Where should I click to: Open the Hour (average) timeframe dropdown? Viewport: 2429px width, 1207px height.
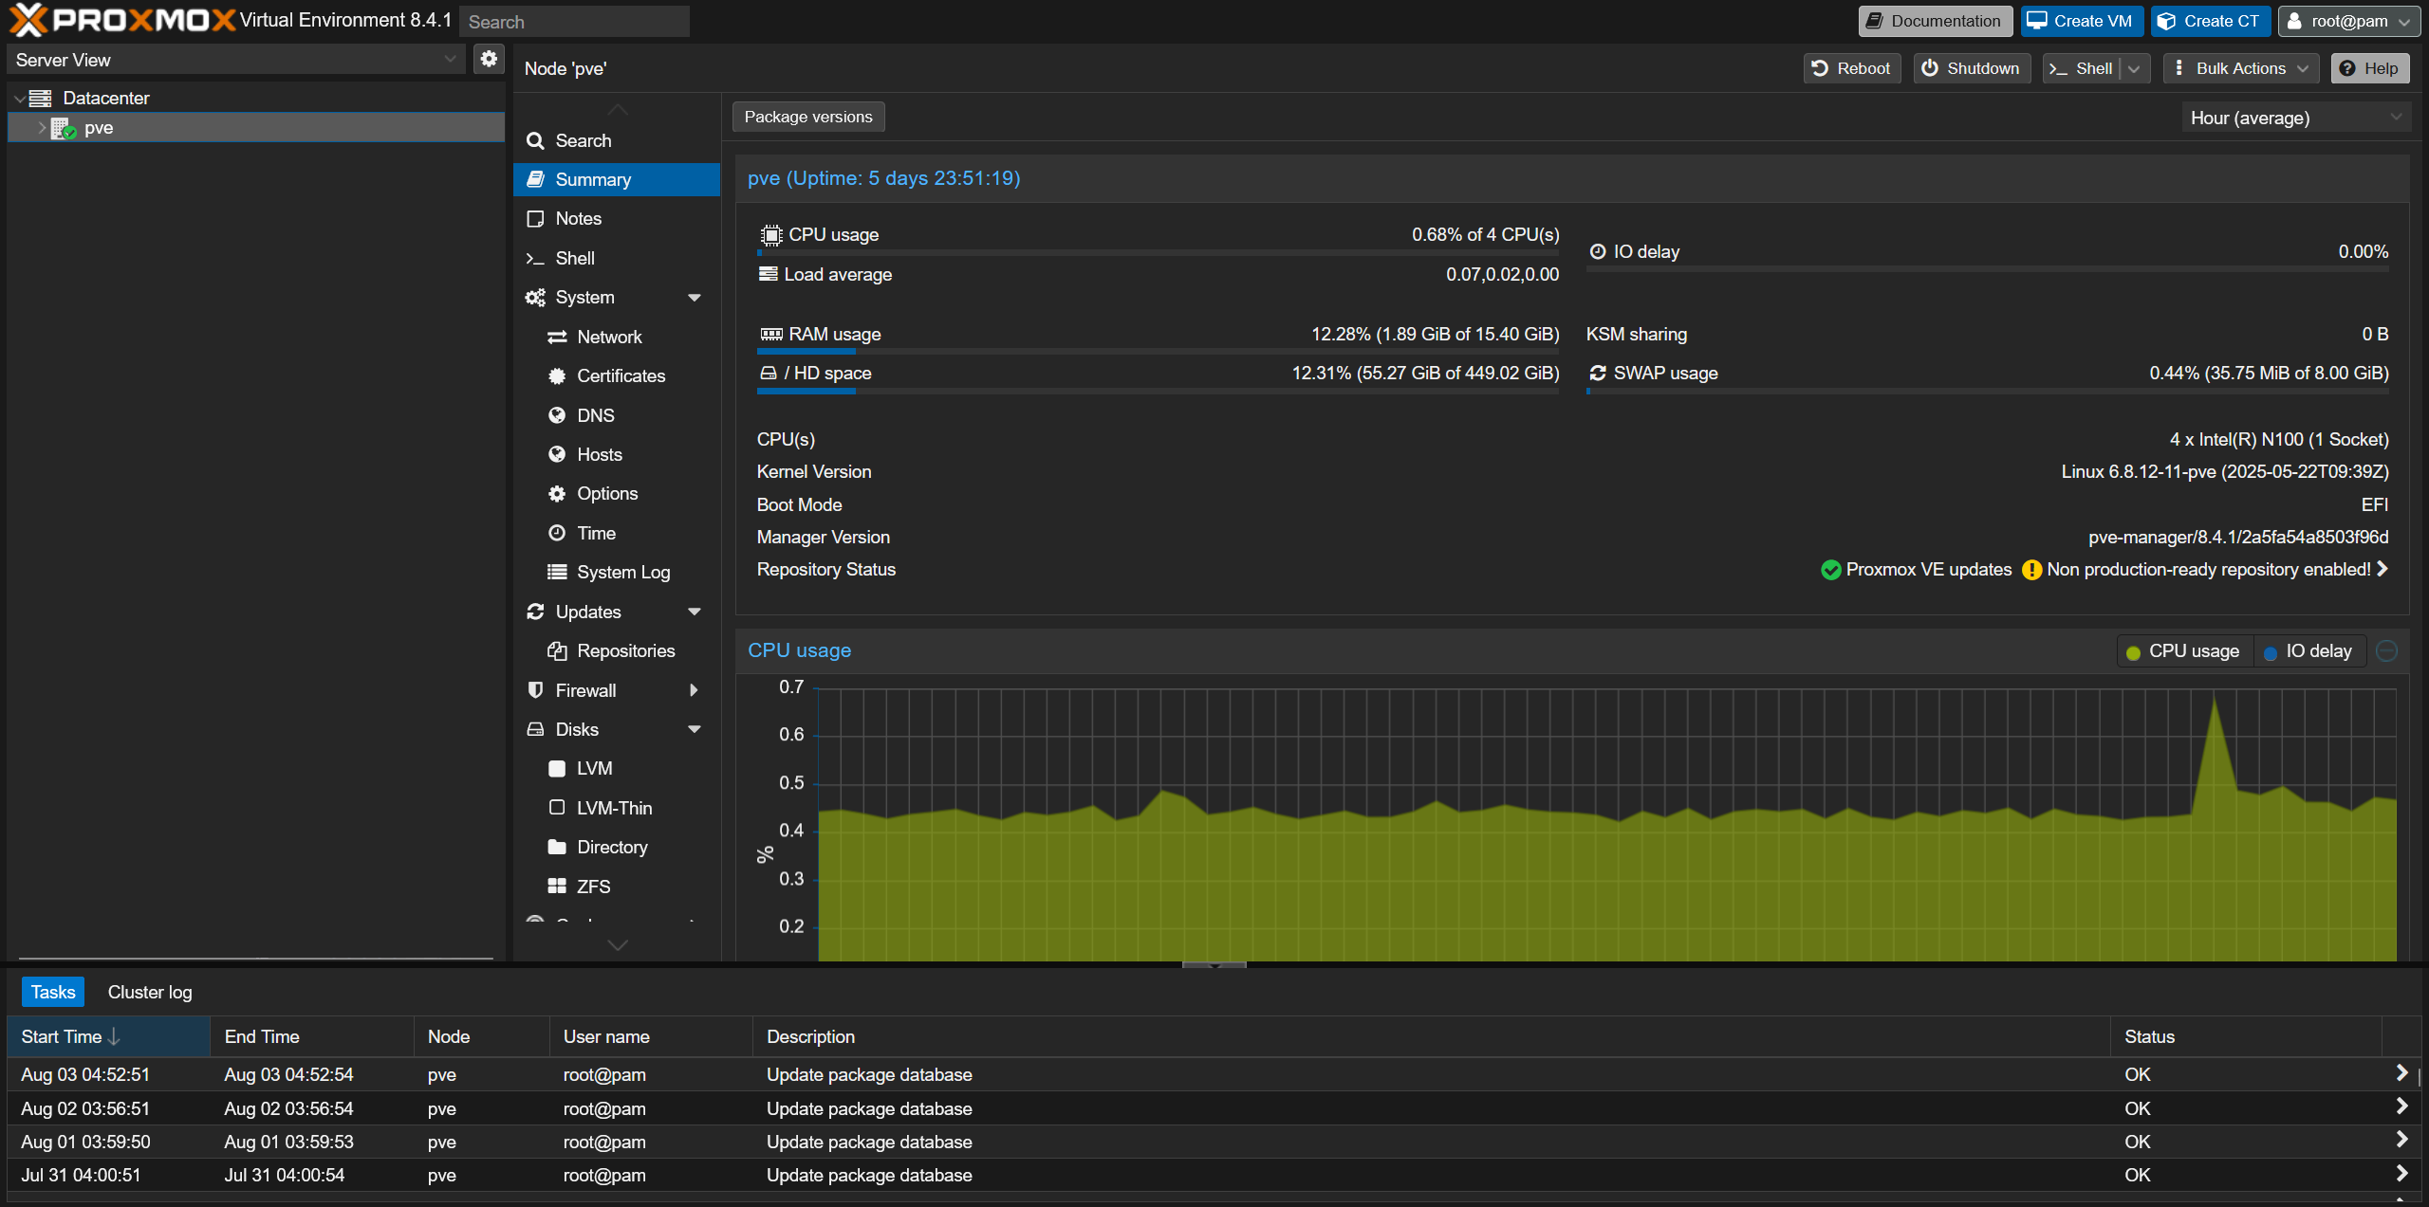(x=2294, y=118)
